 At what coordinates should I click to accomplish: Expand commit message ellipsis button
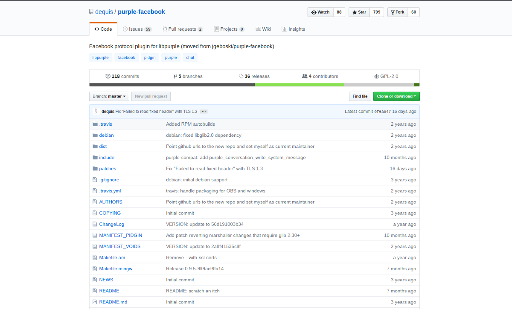tap(204, 112)
